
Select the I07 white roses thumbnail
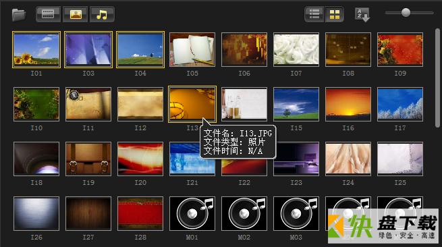pyautogui.click(x=296, y=50)
